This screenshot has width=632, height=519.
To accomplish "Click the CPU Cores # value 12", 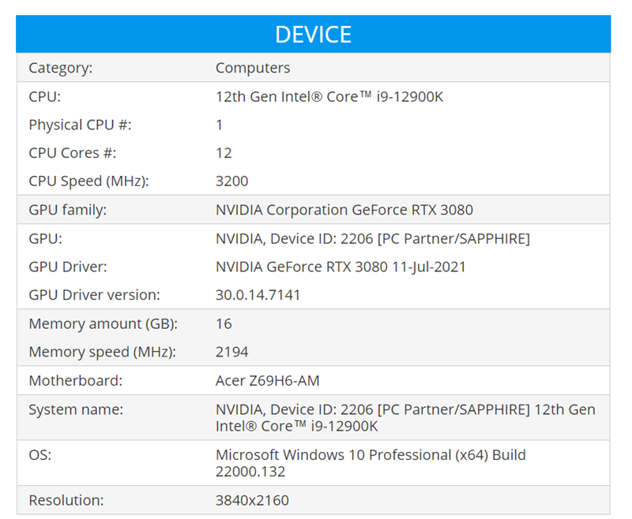I will (x=224, y=153).
